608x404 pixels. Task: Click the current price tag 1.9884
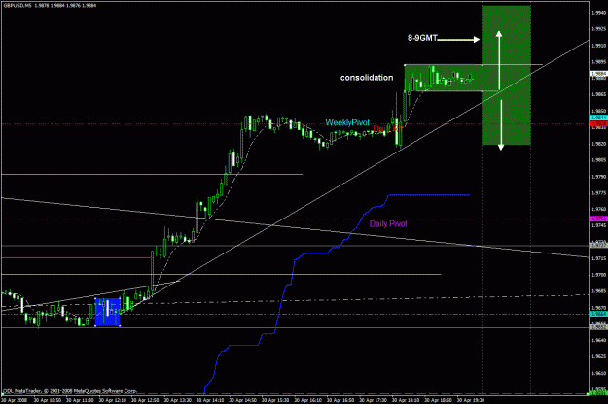pos(598,73)
